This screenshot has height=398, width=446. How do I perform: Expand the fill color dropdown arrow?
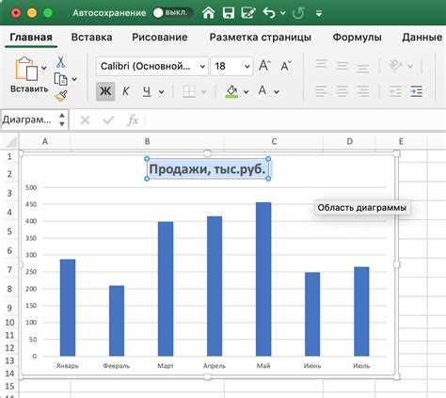(x=247, y=92)
